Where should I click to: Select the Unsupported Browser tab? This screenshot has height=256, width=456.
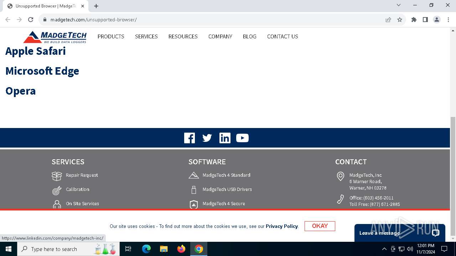tap(45, 6)
